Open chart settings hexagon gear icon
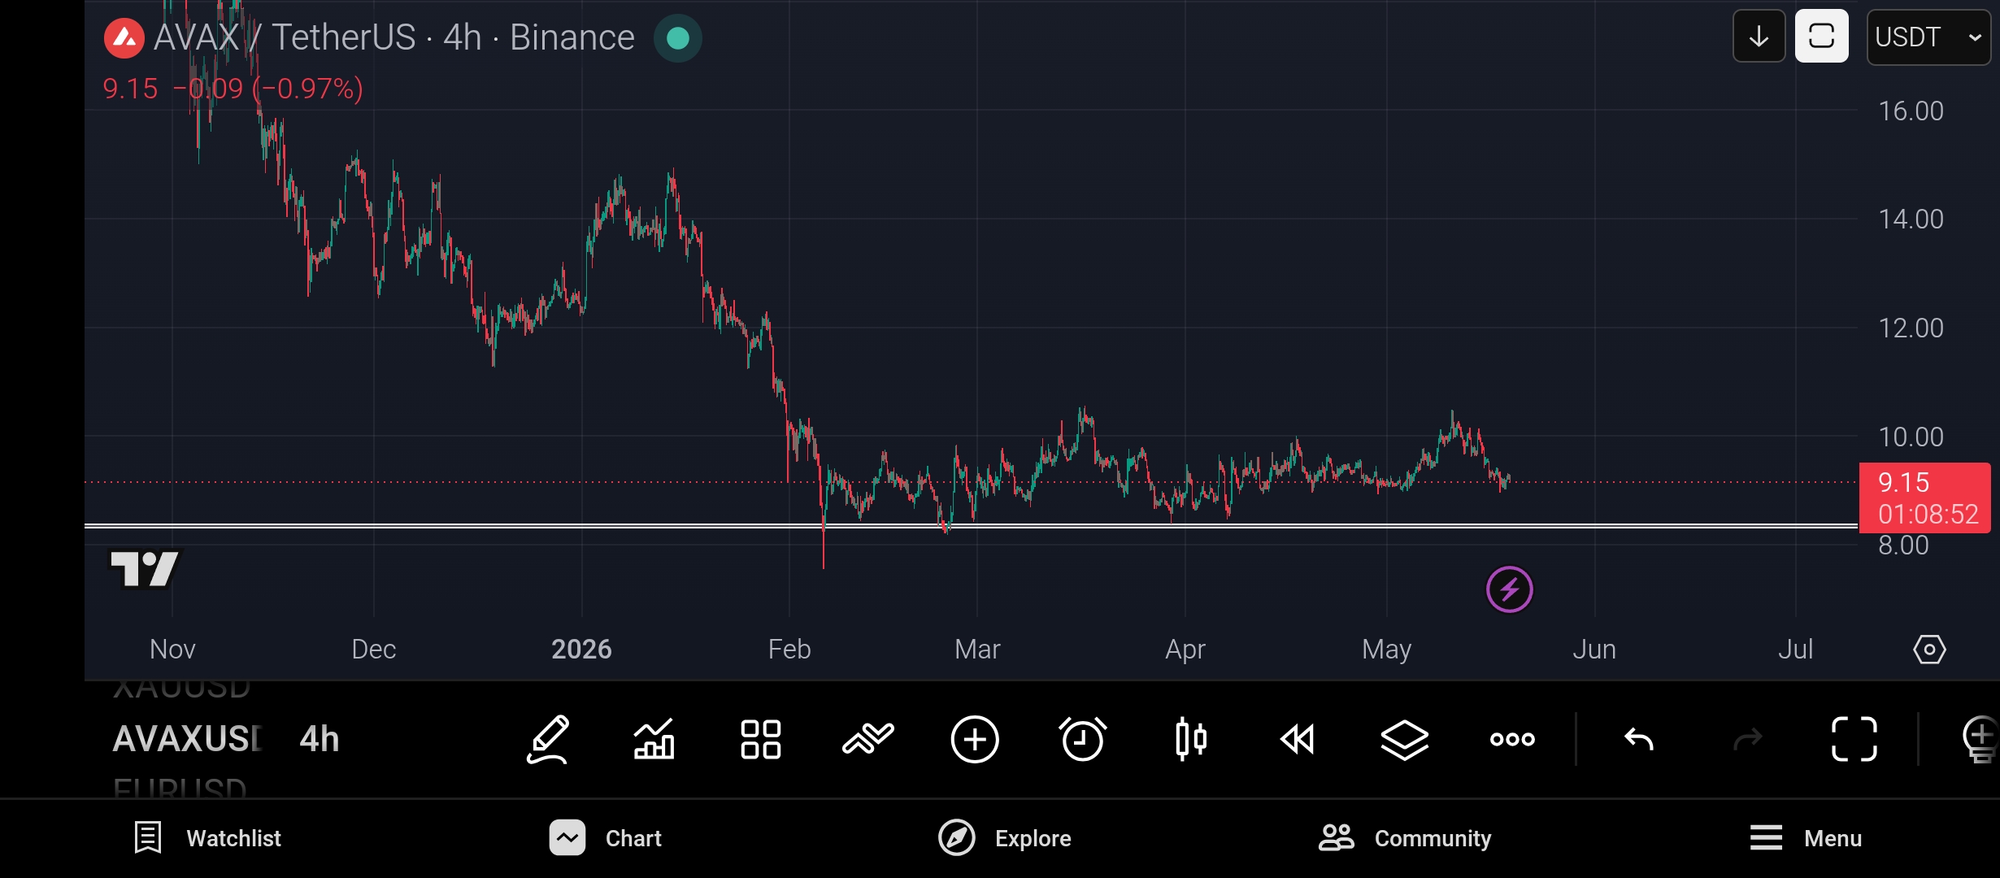 1929,650
